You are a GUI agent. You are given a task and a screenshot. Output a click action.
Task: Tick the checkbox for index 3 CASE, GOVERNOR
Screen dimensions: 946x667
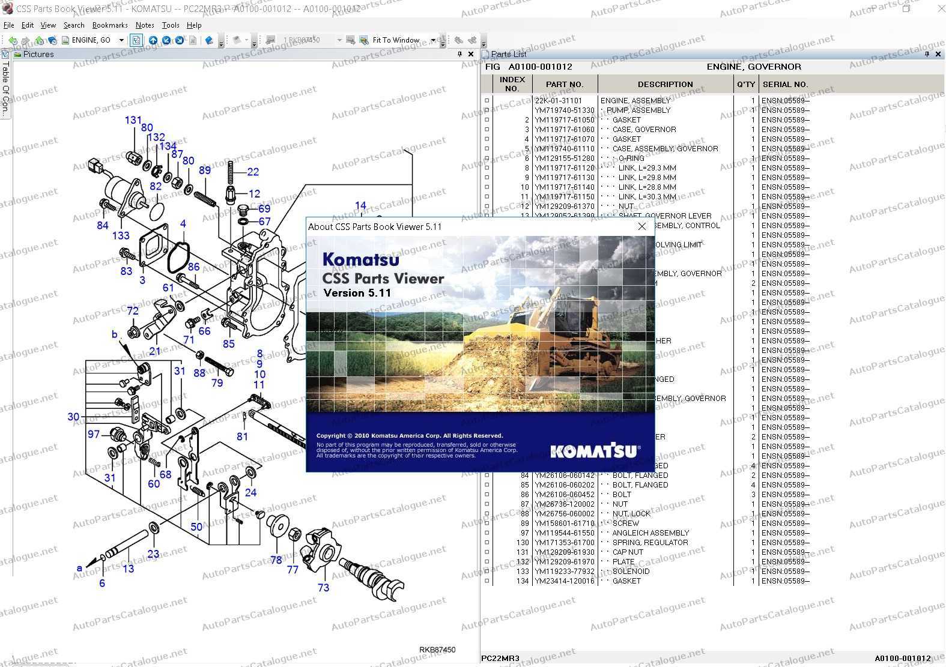[487, 130]
